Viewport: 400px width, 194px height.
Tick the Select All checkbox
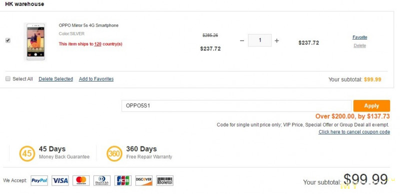click(8, 78)
